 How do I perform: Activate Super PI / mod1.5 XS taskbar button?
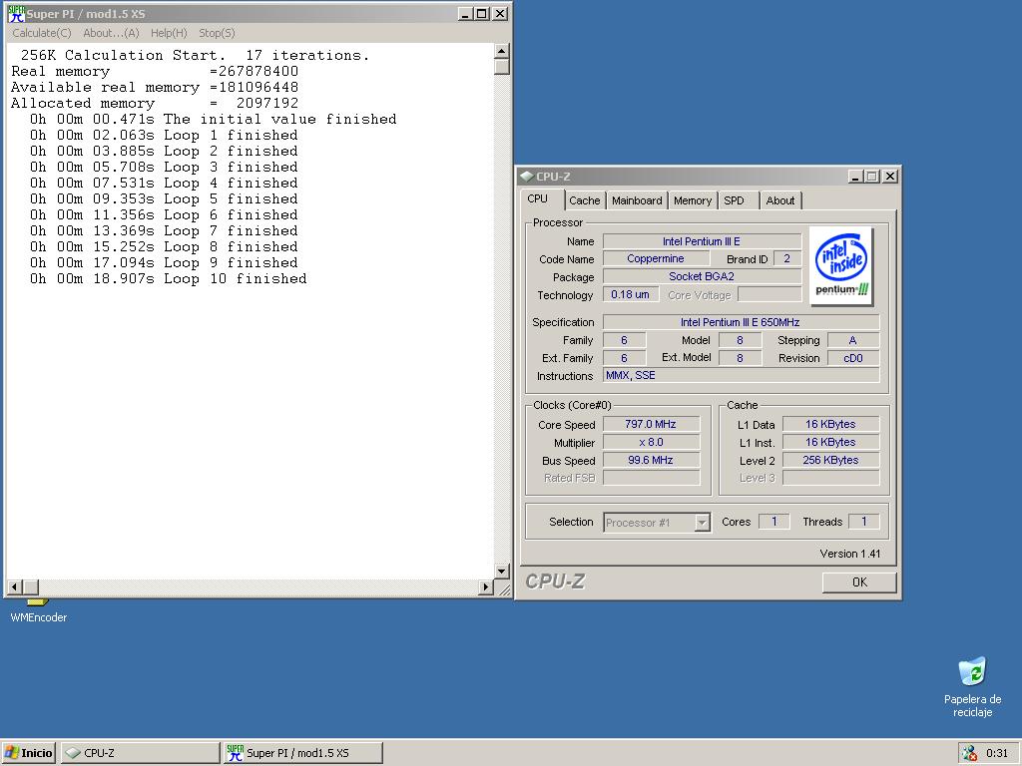click(303, 753)
